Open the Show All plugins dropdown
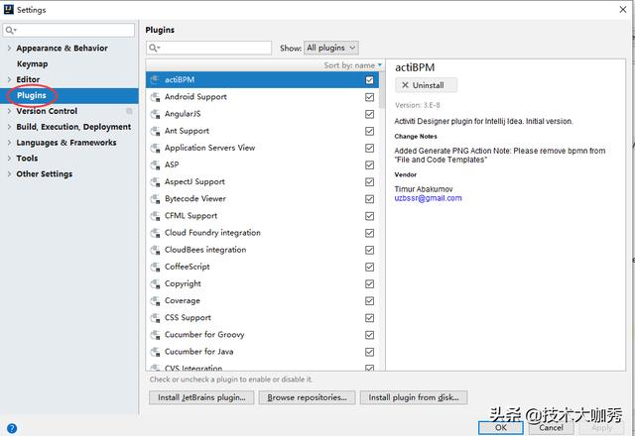 [x=330, y=48]
